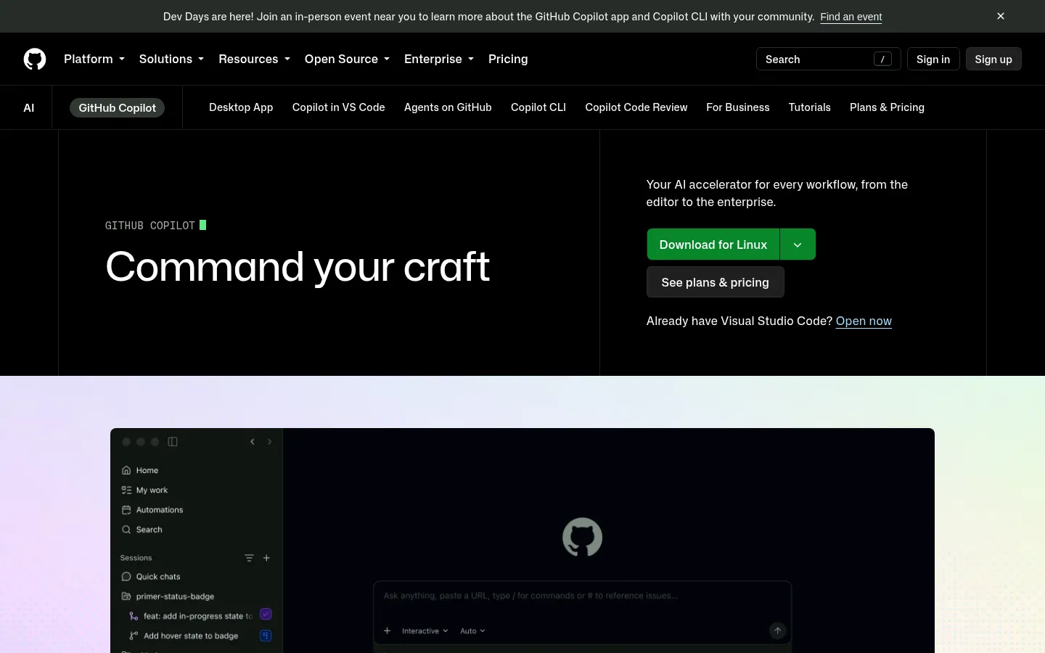Viewport: 1045px width, 653px height.
Task: Toggle the sidebar panel icon in the app preview
Action: 173,442
